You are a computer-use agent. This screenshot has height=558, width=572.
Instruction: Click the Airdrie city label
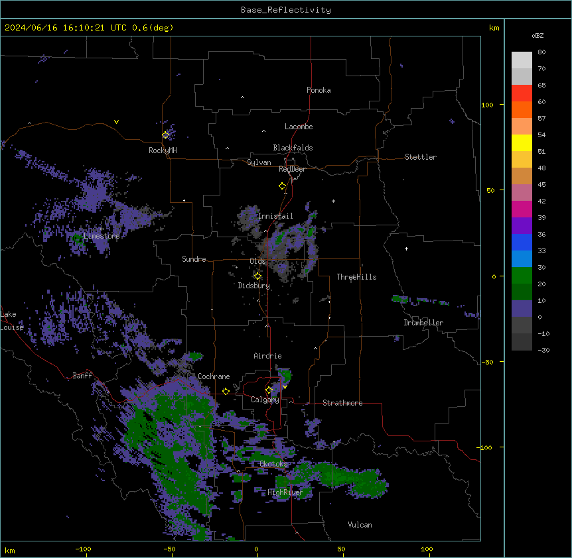pos(267,356)
